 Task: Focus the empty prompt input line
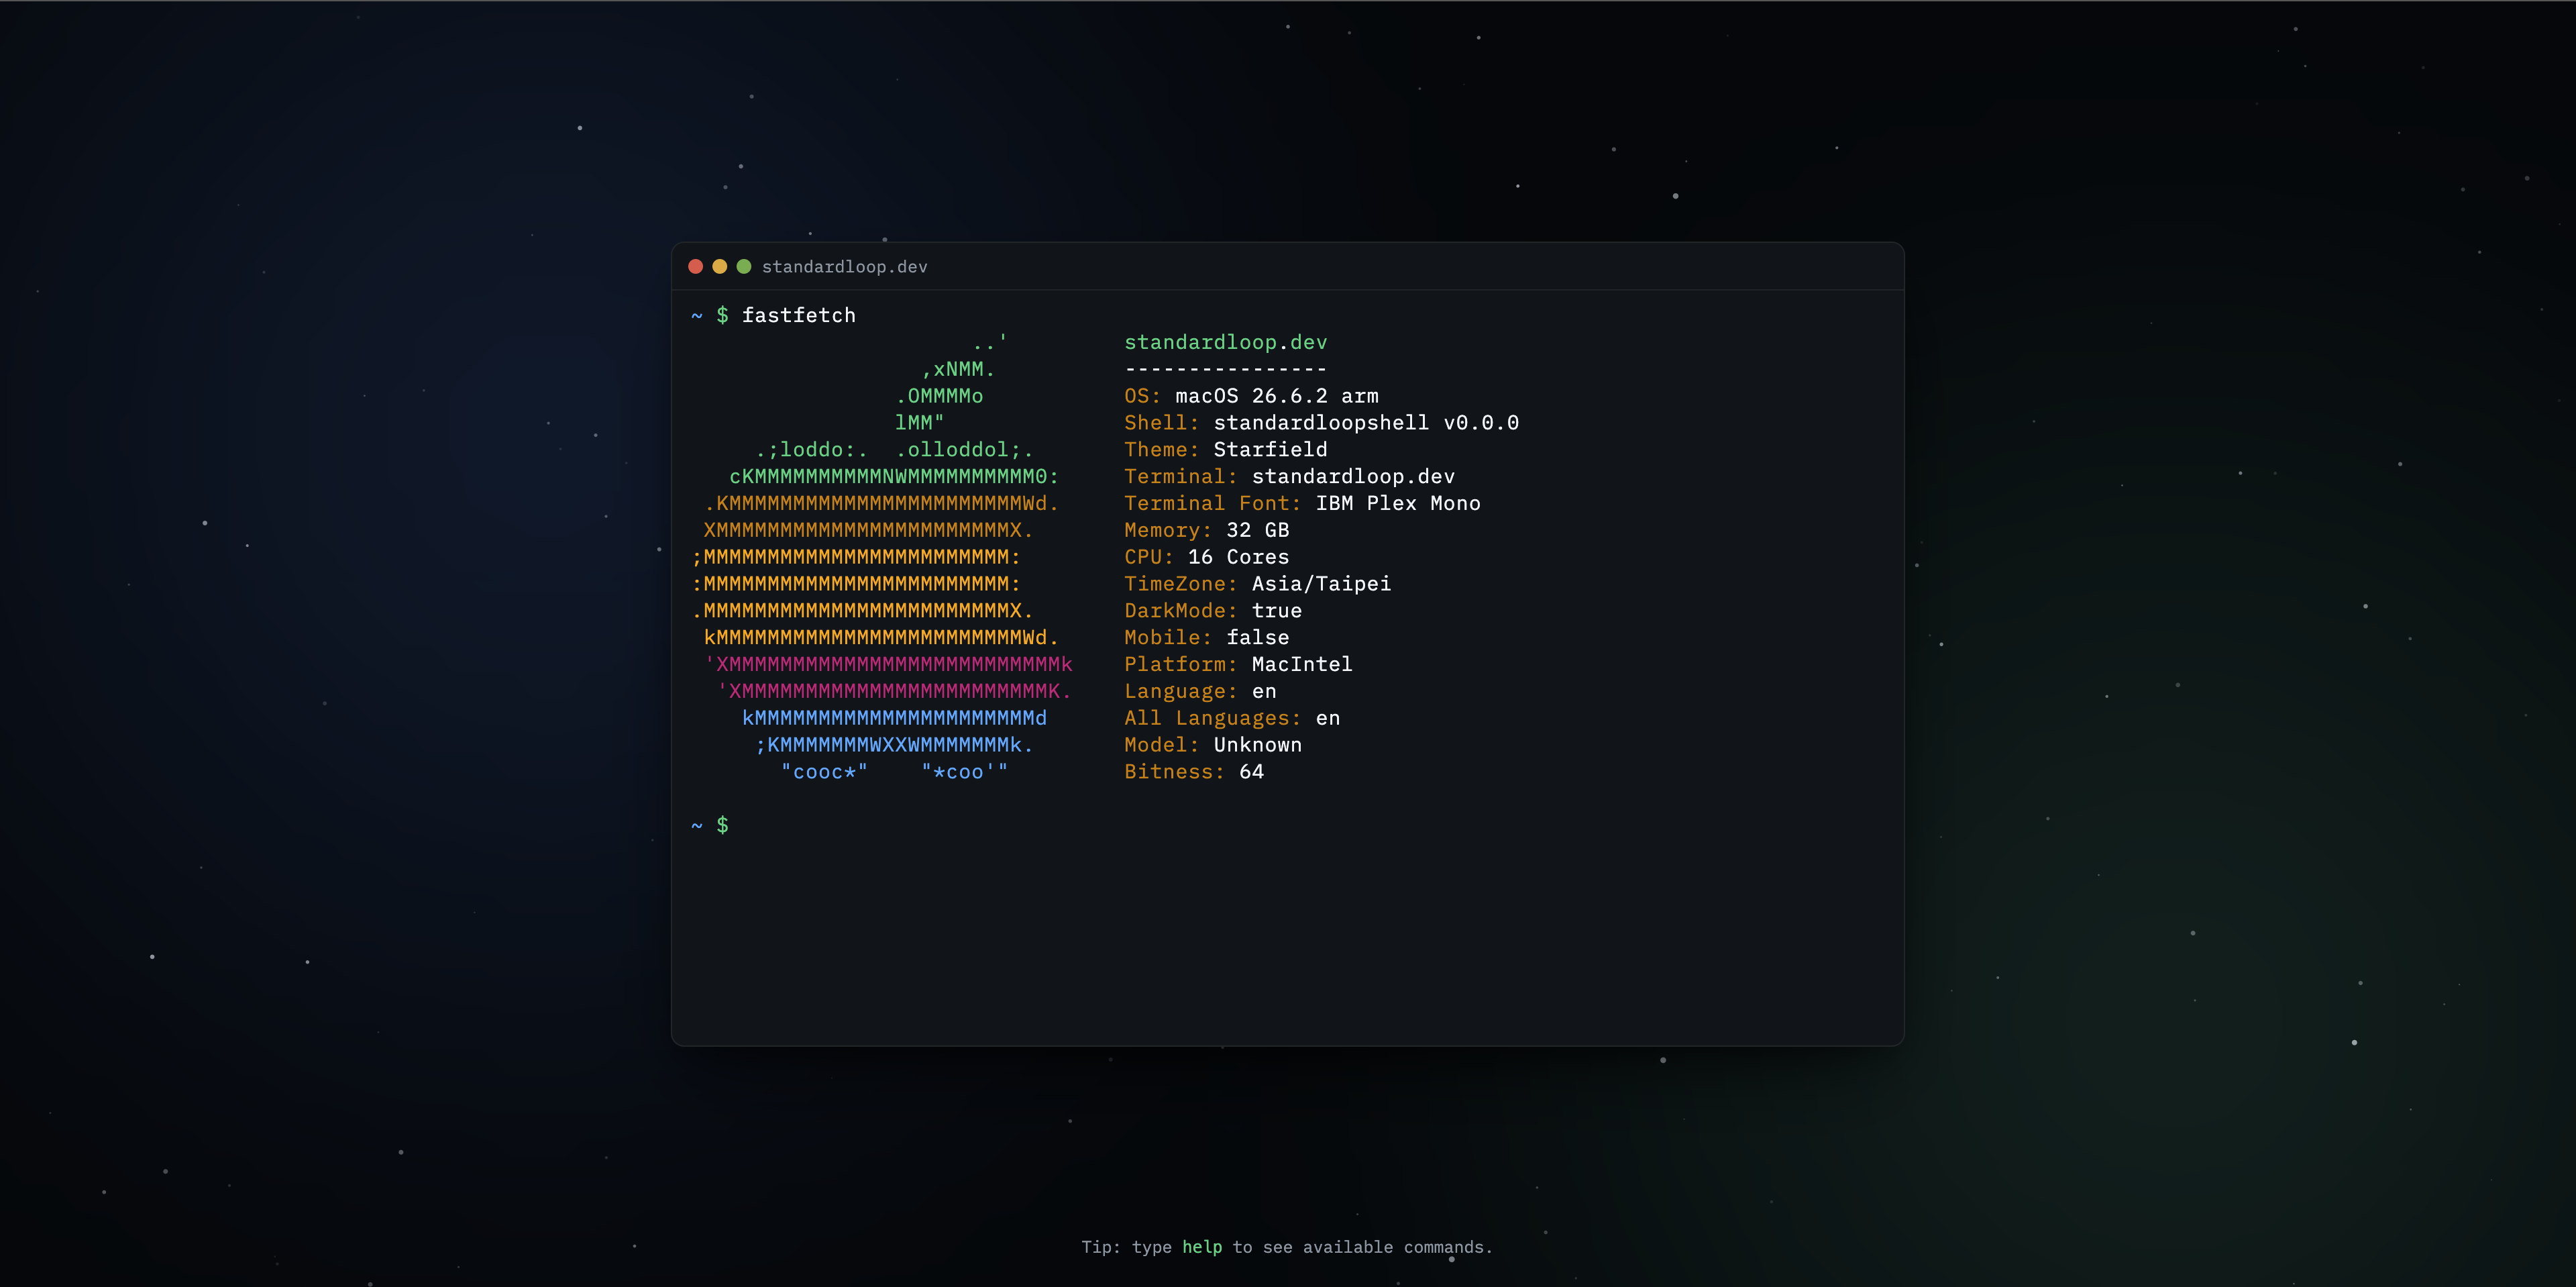pyautogui.click(x=1287, y=826)
